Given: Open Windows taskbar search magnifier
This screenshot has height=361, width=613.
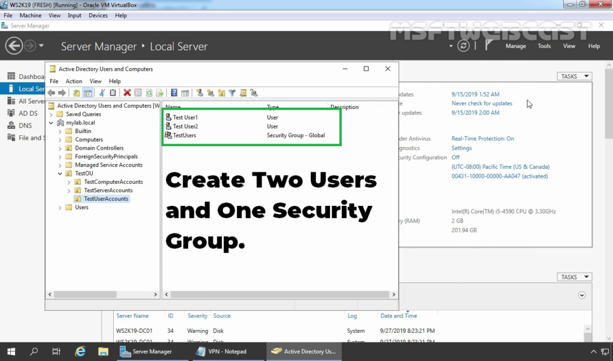Looking at the screenshot, I should (34, 351).
